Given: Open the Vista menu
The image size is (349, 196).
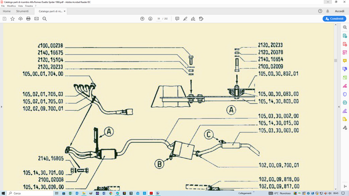Looking at the screenshot, I should coord(20,6).
